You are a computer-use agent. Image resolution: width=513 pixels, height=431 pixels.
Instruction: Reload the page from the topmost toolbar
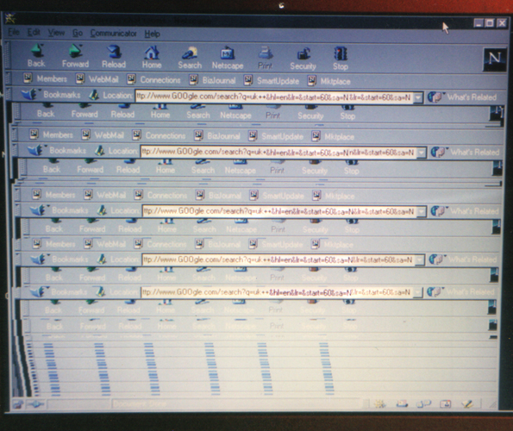[114, 57]
